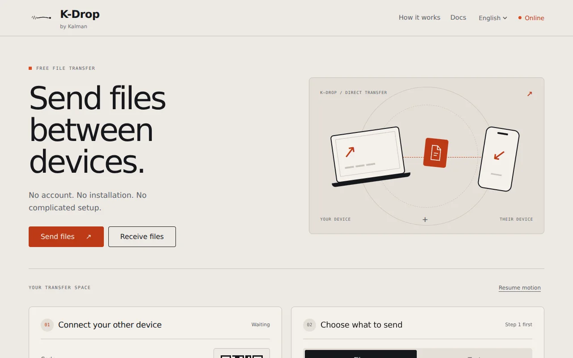Click the 01 step badge
The height and width of the screenshot is (358, 573).
47,325
